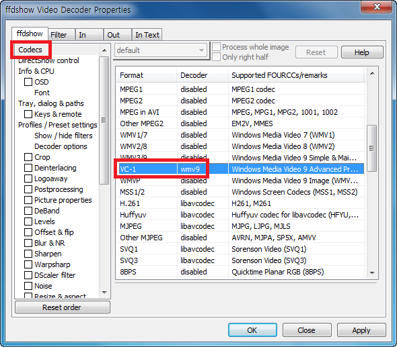Open the Out tab
Screen dimensions: 397x347
[118, 35]
